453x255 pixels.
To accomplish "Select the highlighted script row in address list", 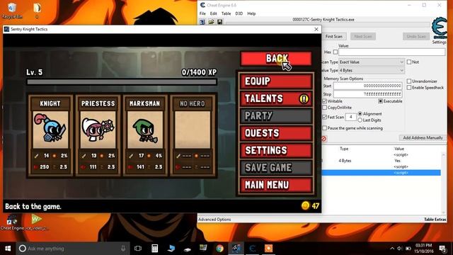I will pos(381,173).
